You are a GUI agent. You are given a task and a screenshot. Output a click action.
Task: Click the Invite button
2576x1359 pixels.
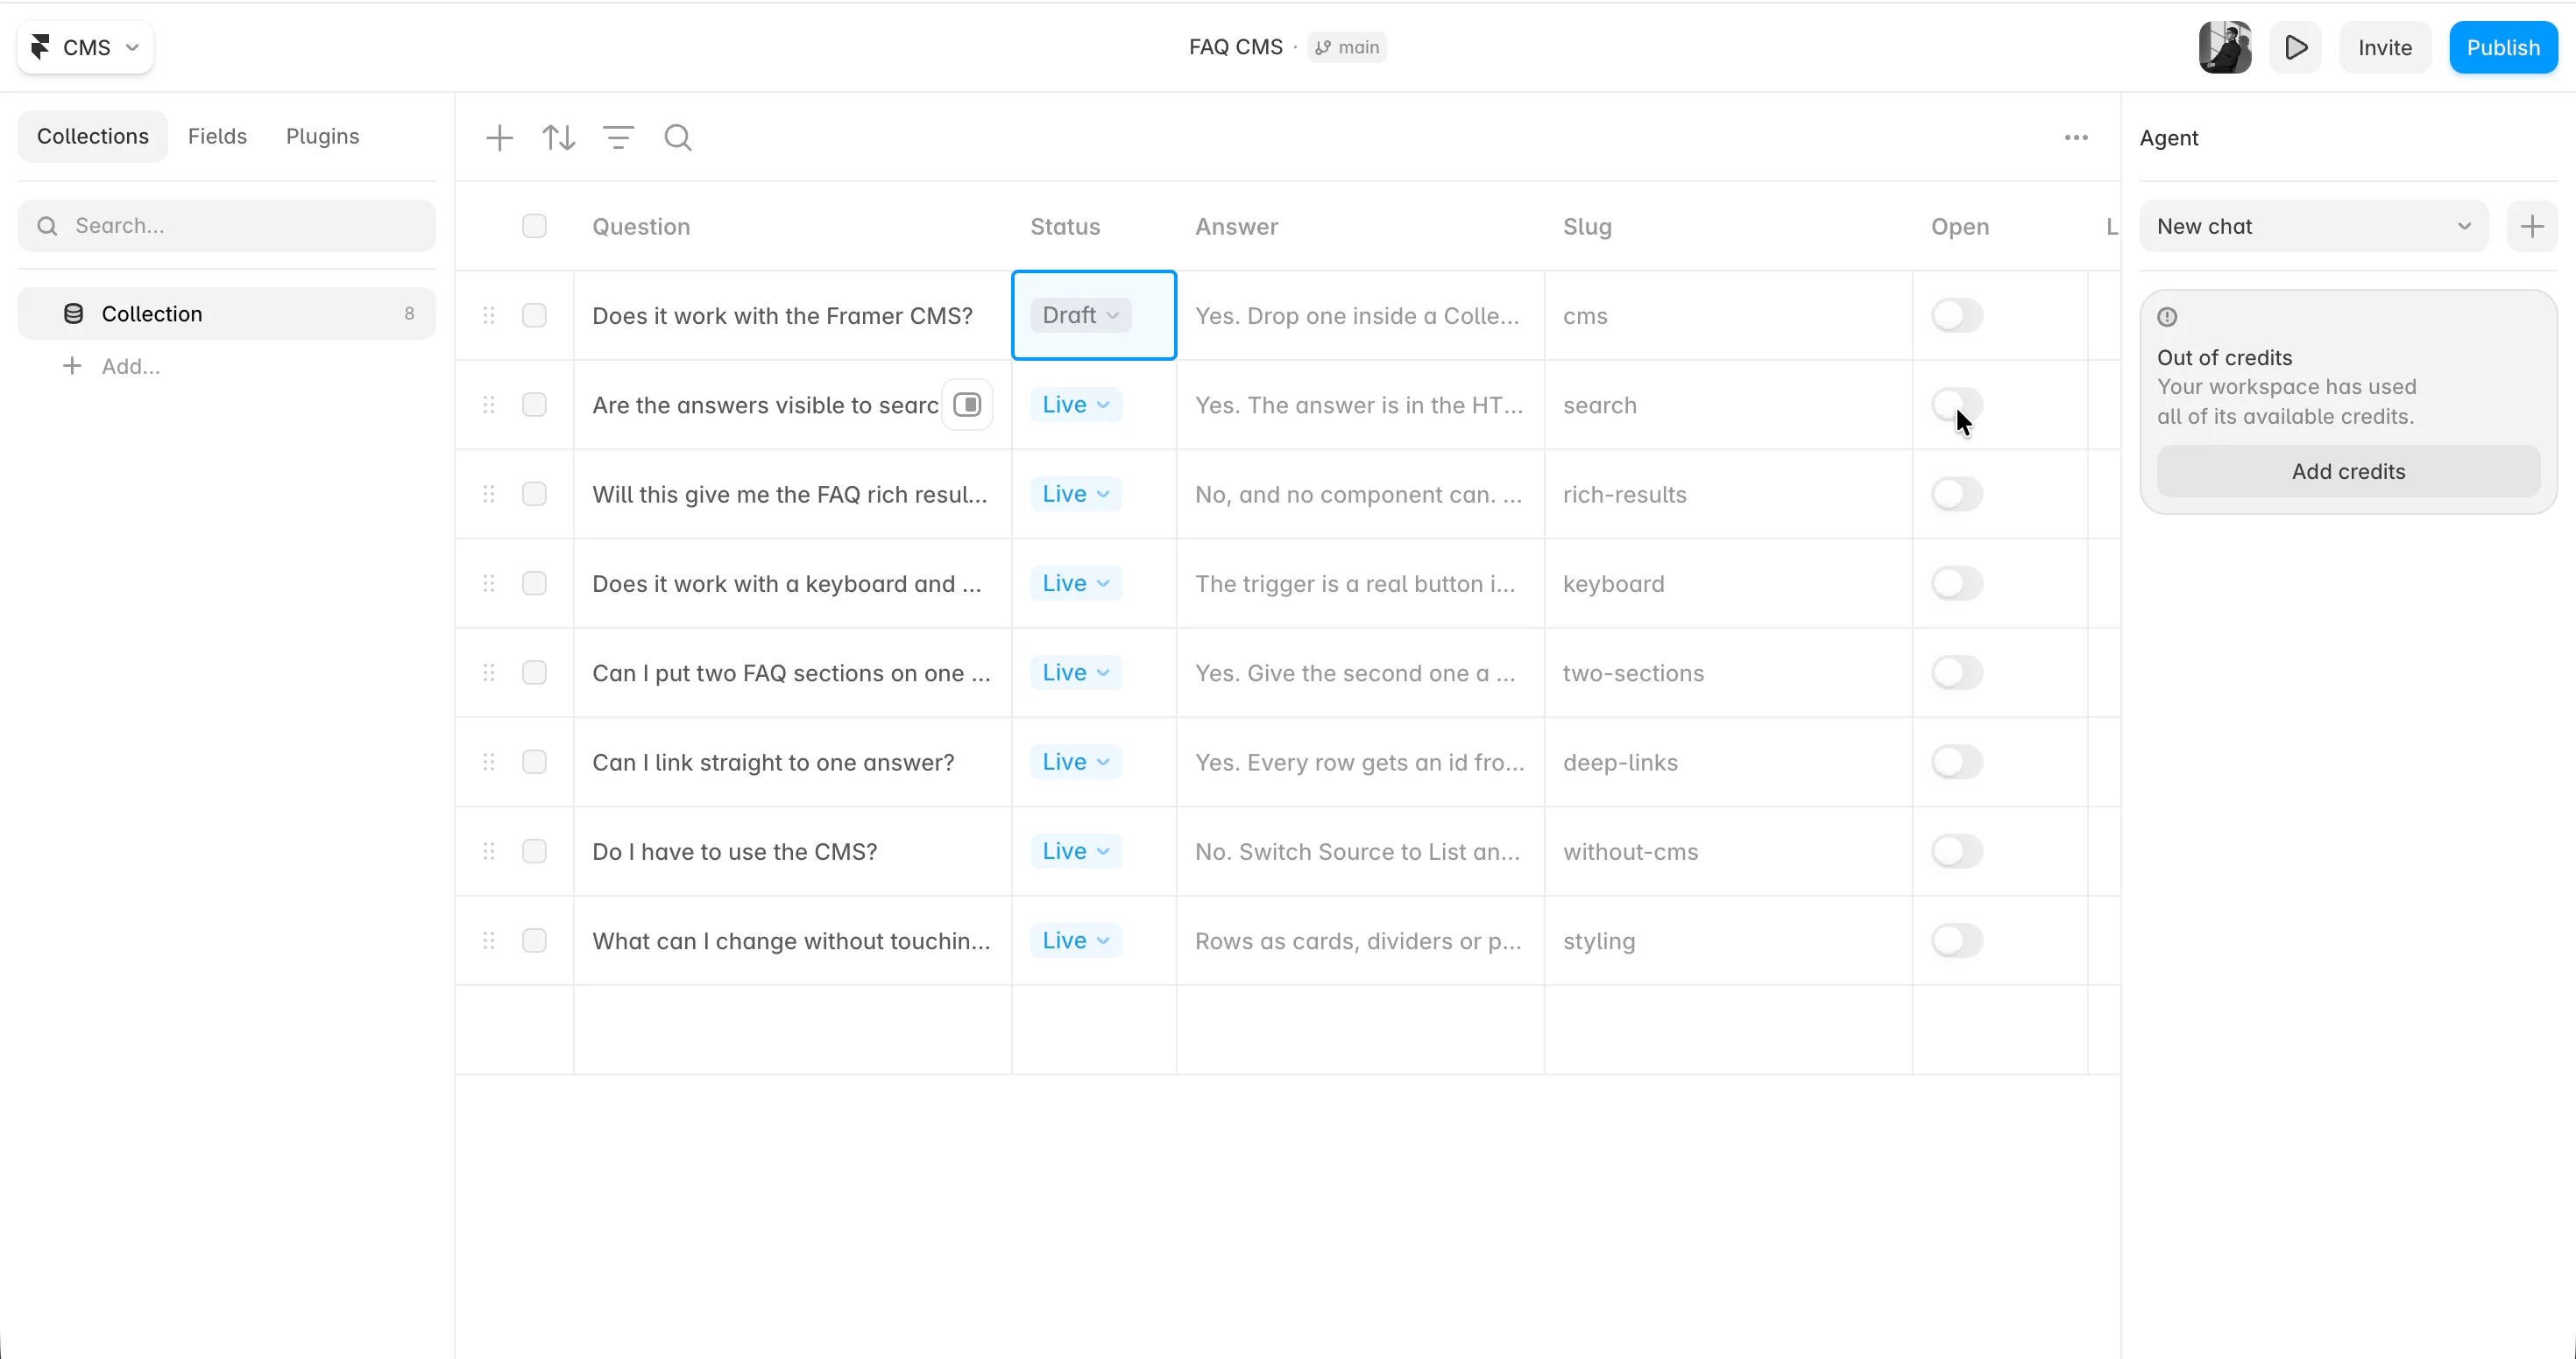click(x=2384, y=47)
